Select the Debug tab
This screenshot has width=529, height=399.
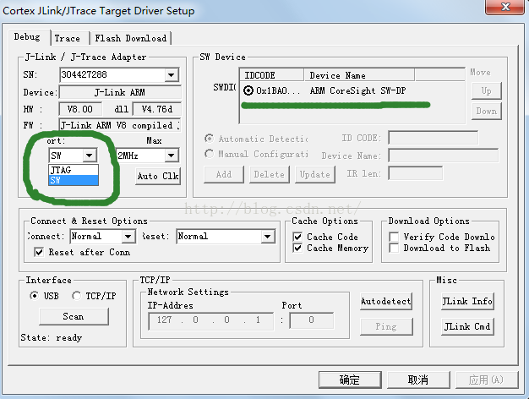[x=27, y=37]
